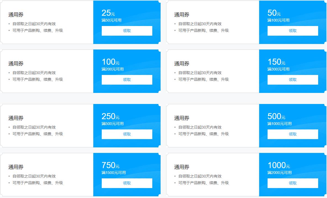327x198 pixels.
Task: Click the 满200元可用 condition label
Action: click(113, 69)
